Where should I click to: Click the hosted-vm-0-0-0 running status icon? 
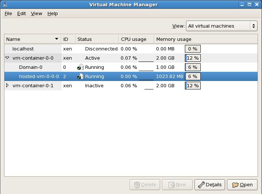[x=80, y=77]
